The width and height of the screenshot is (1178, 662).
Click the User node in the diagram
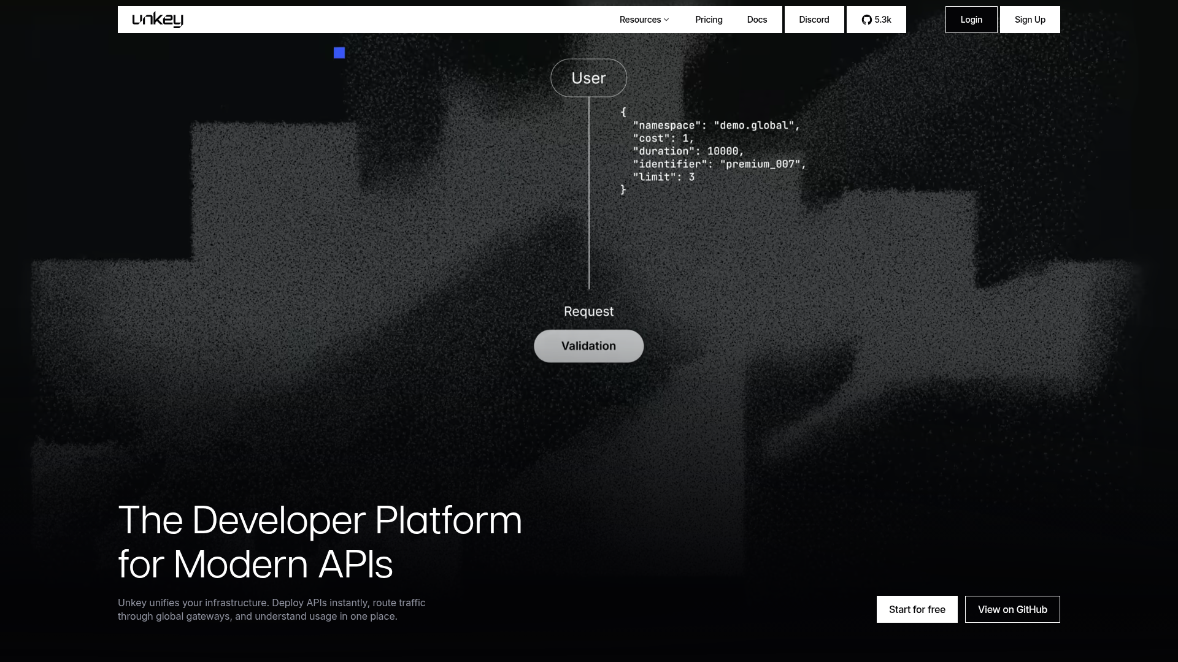tap(588, 78)
